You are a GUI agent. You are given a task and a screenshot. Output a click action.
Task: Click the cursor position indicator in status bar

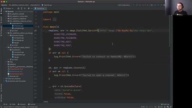point(143,107)
